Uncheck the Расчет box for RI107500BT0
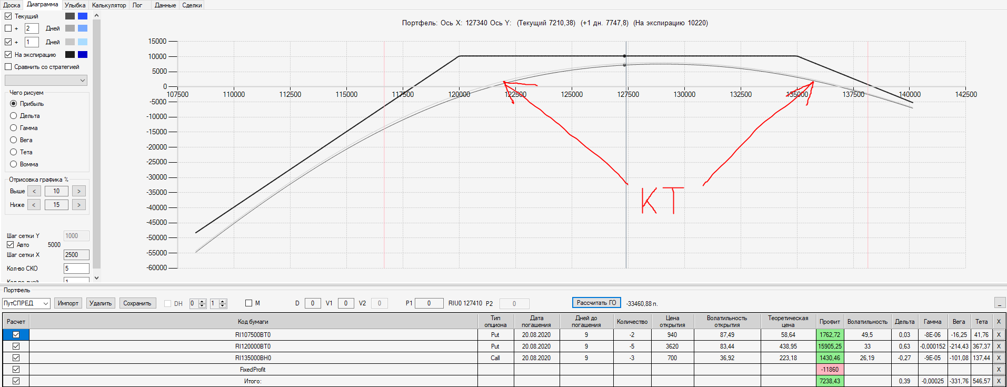Viewport: 1007px width, 387px height. tap(16, 335)
